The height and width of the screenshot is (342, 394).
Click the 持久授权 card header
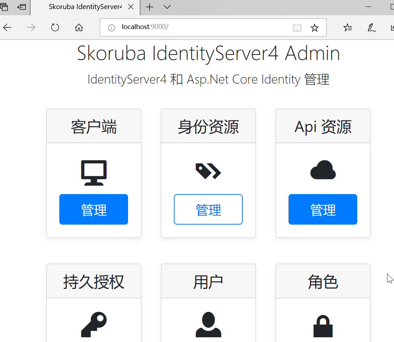(x=94, y=281)
